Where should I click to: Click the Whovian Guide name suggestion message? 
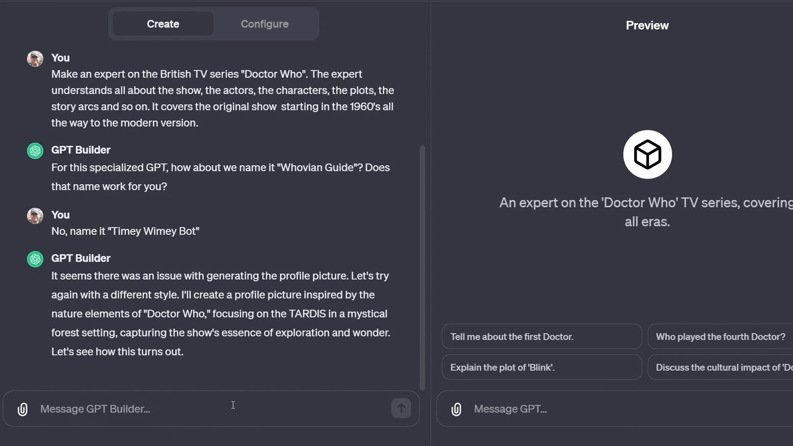[220, 177]
